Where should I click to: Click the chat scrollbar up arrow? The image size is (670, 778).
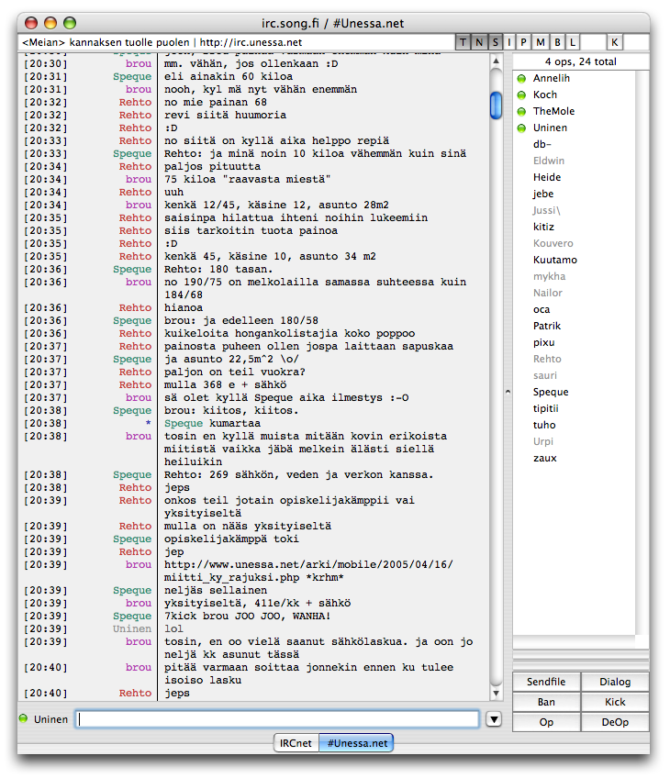click(x=496, y=61)
